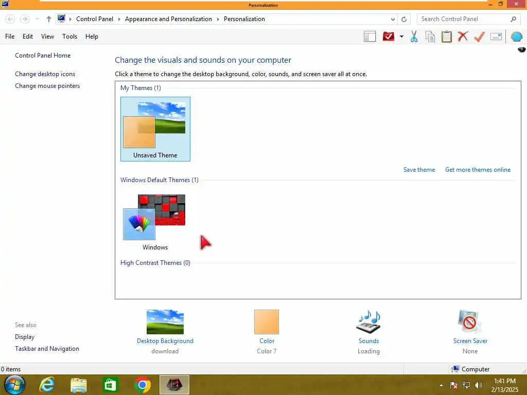
Task: Click the computer icon in address bar
Action: click(61, 19)
